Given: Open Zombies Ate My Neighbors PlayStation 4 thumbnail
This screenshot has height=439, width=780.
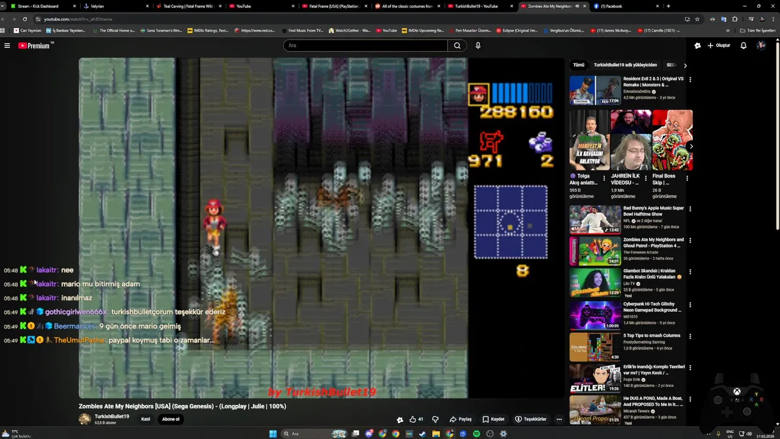Looking at the screenshot, I should pyautogui.click(x=595, y=251).
